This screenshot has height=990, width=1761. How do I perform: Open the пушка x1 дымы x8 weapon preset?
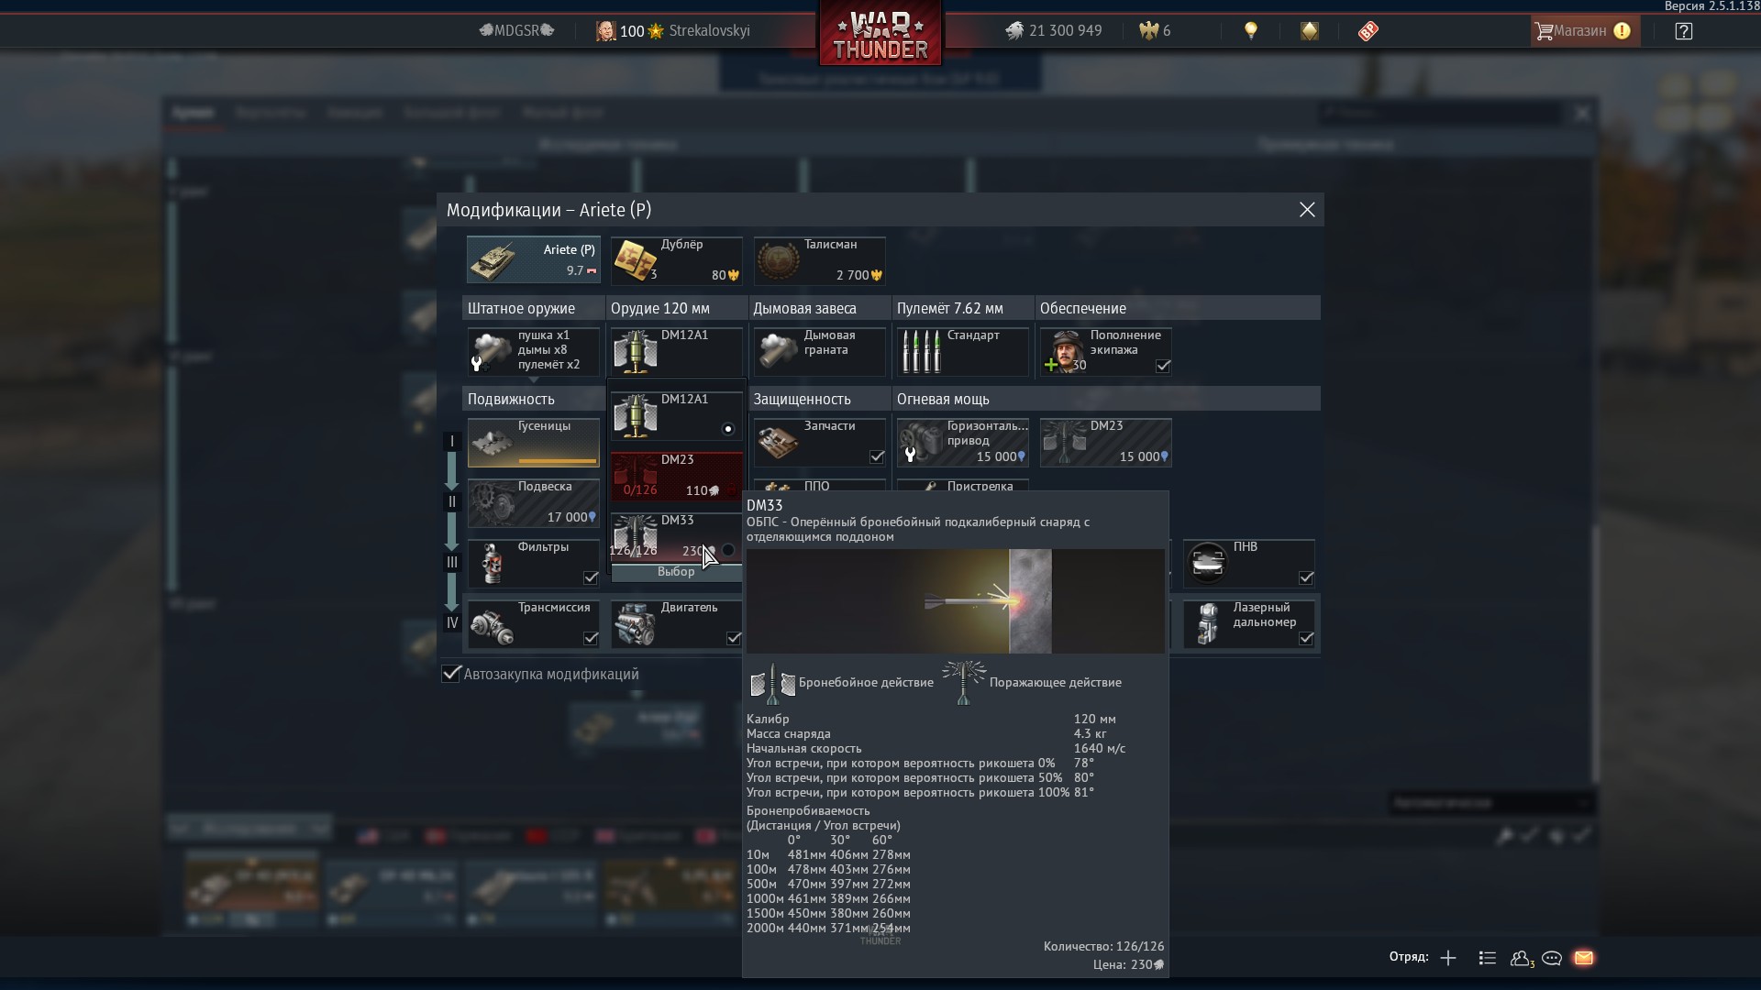(534, 351)
